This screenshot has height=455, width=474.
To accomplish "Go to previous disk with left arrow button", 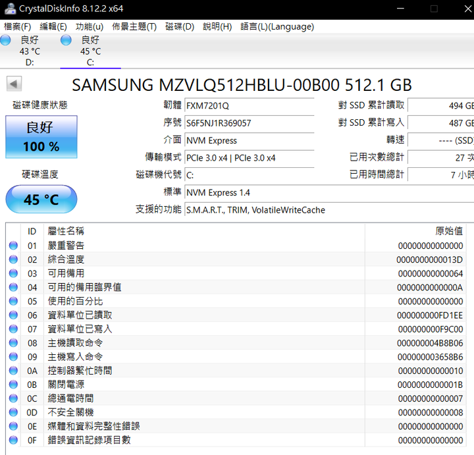I will (x=14, y=84).
